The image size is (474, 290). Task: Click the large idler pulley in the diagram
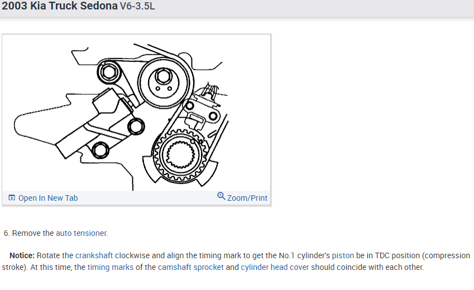tap(164, 81)
